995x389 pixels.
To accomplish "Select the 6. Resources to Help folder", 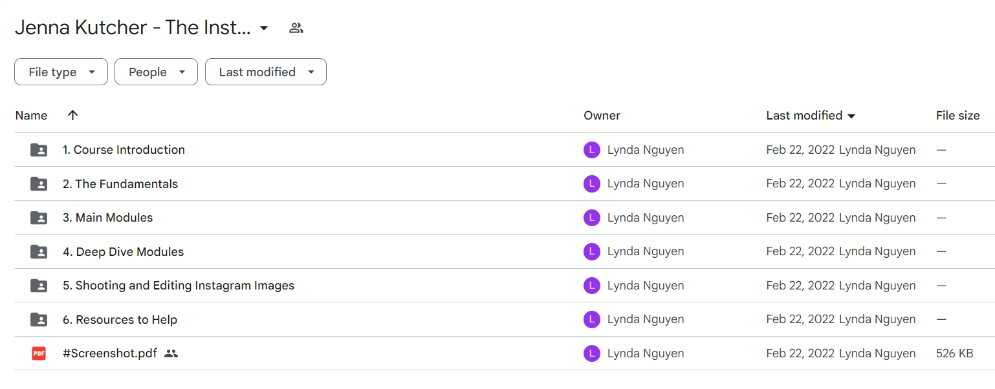I will tap(120, 320).
